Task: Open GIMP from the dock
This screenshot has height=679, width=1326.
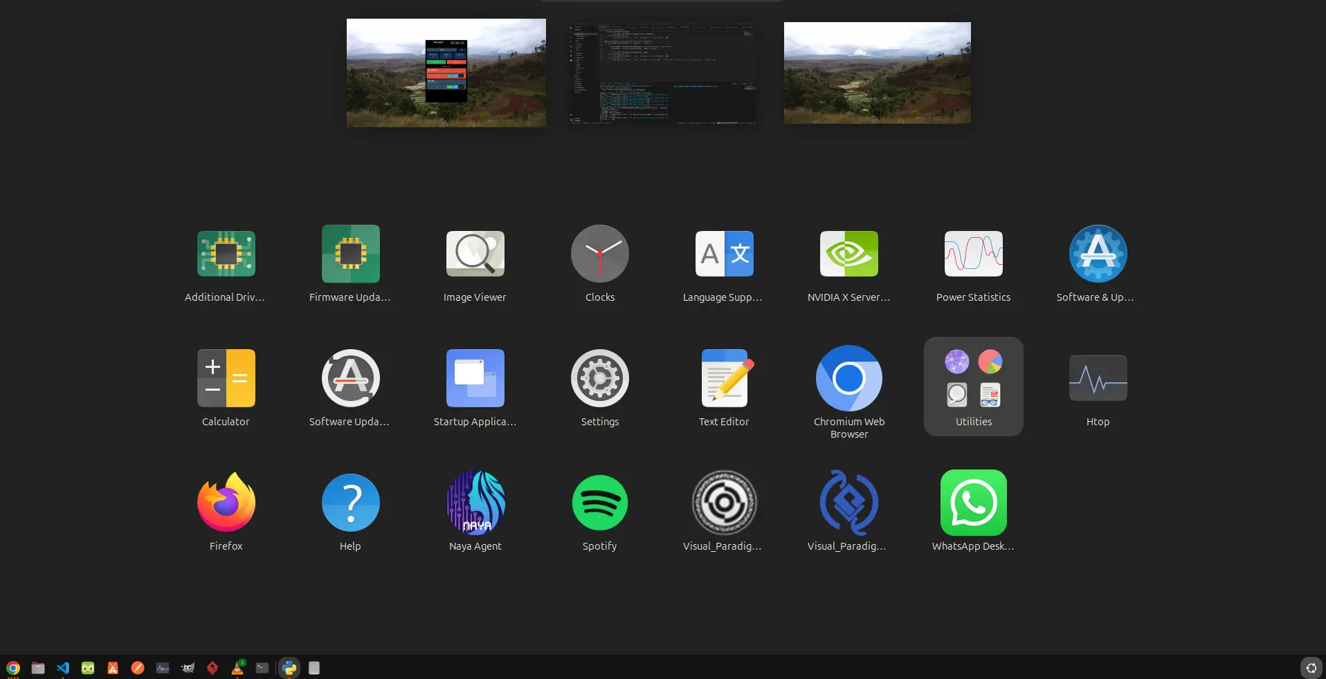Action: [188, 668]
